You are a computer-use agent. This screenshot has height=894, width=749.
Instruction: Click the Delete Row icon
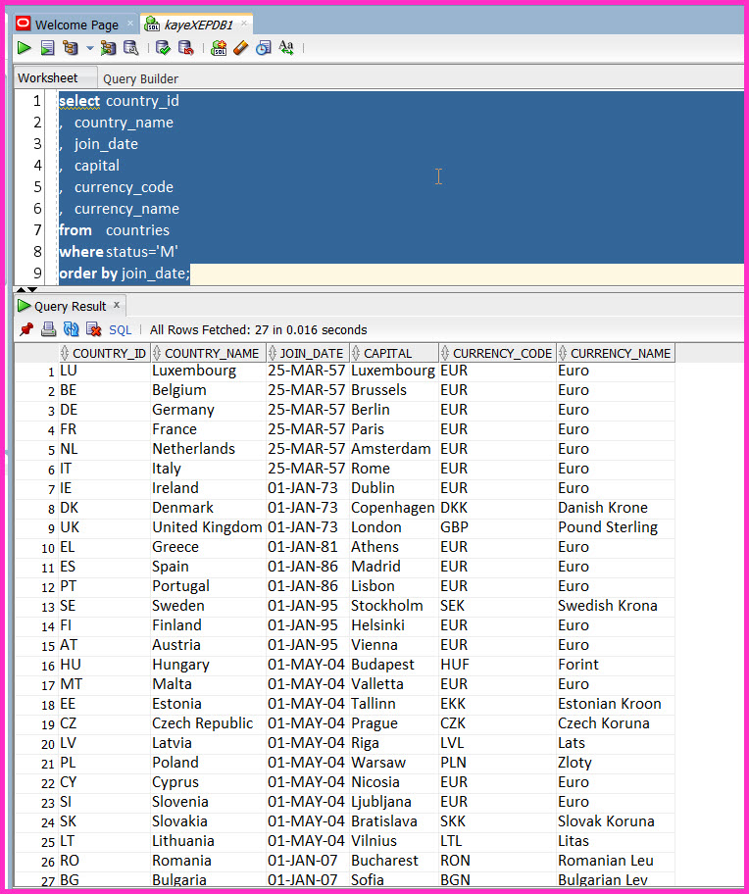click(93, 329)
